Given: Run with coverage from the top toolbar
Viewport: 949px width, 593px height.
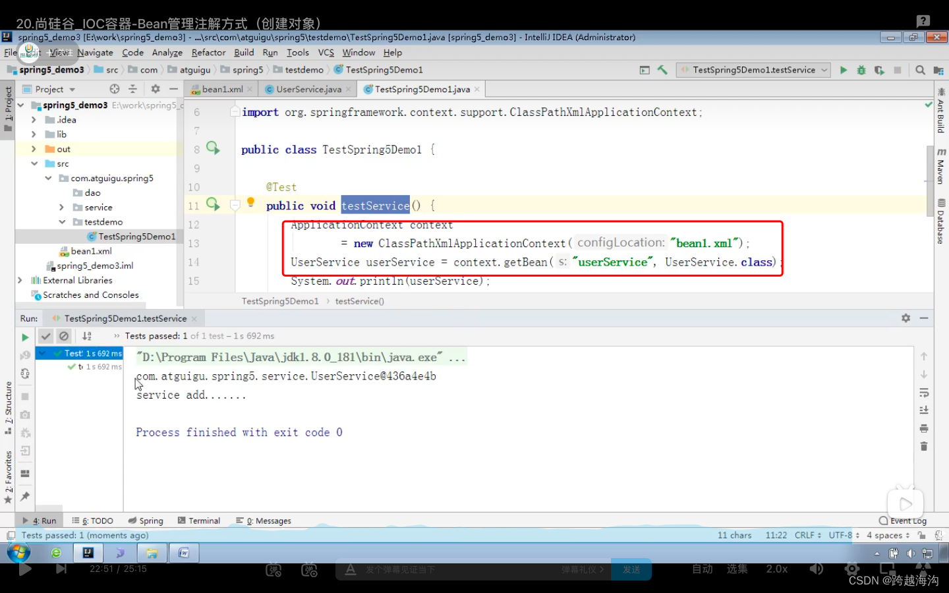Looking at the screenshot, I should [x=879, y=70].
